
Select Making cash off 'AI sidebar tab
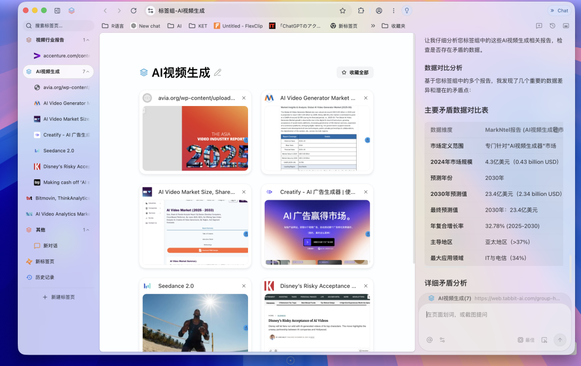(61, 182)
